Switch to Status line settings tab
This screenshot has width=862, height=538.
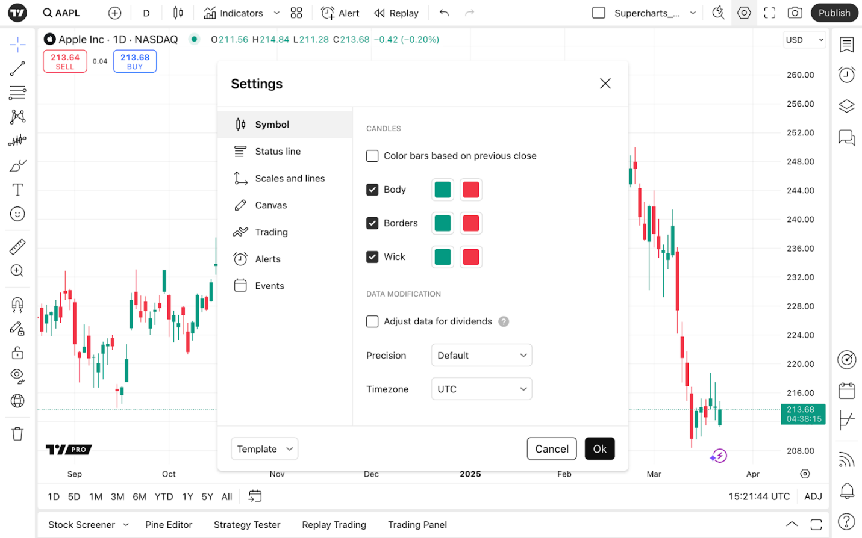285,152
